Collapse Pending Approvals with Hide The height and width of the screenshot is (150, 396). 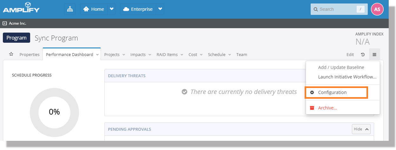point(361,129)
